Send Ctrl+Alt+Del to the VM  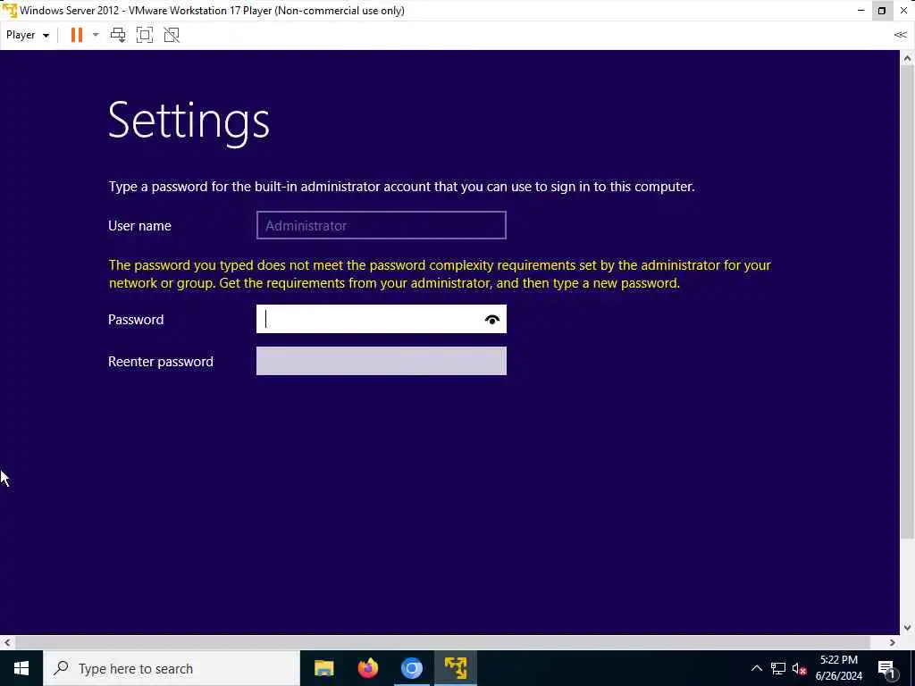point(118,35)
